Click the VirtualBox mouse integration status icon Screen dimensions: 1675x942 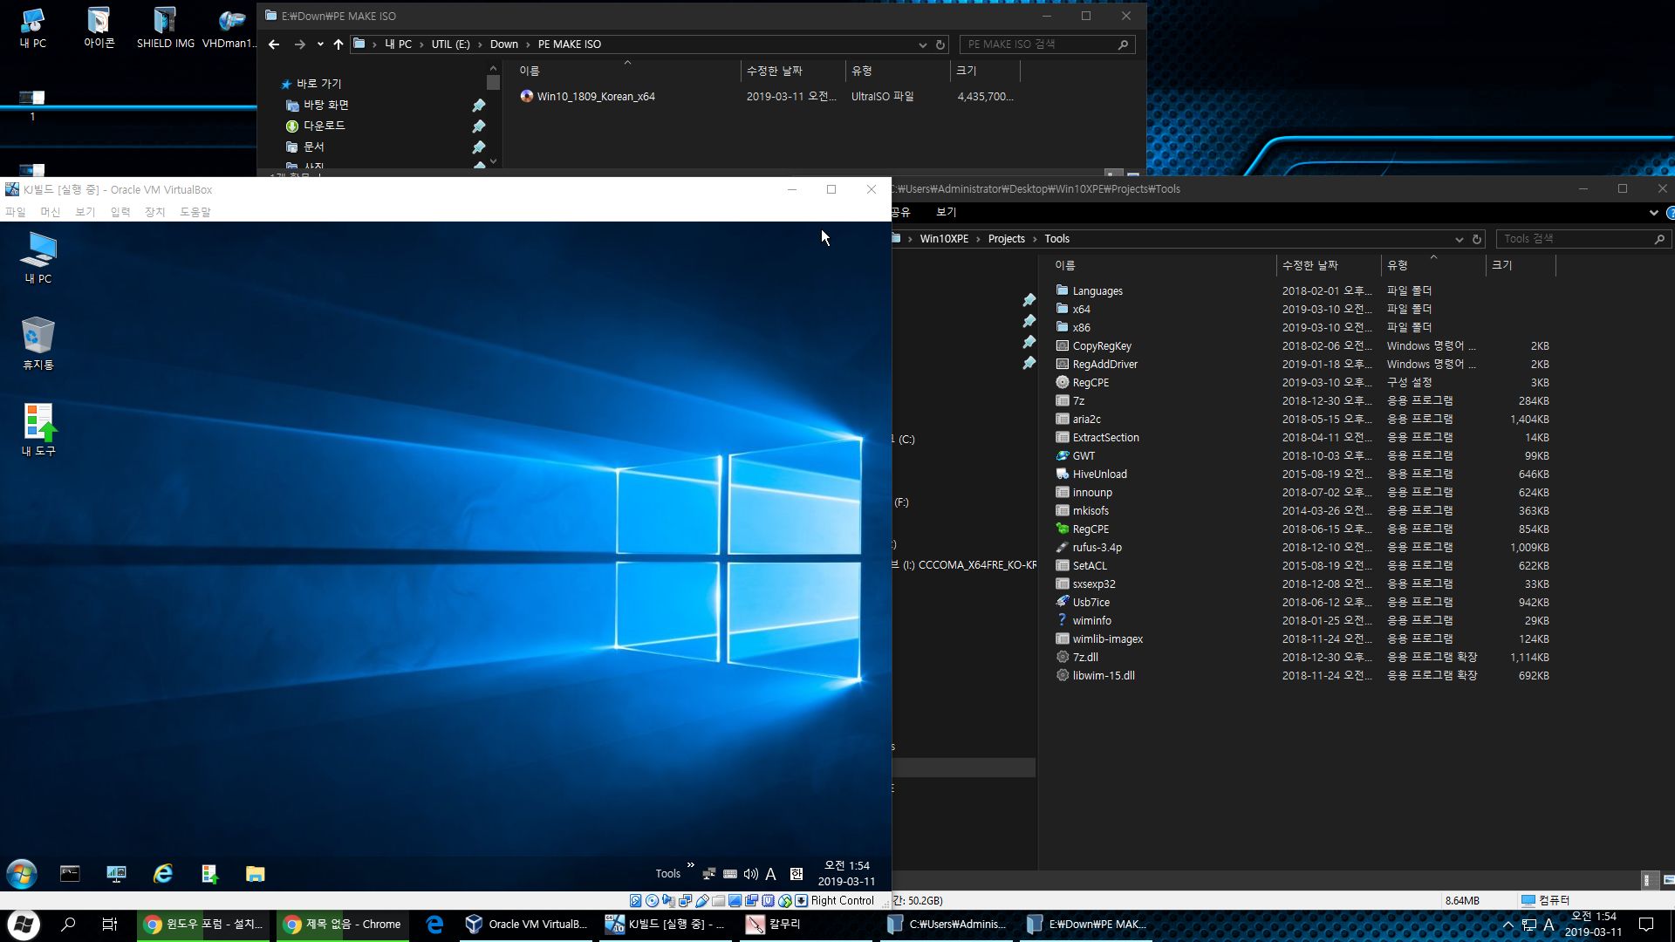coord(784,900)
